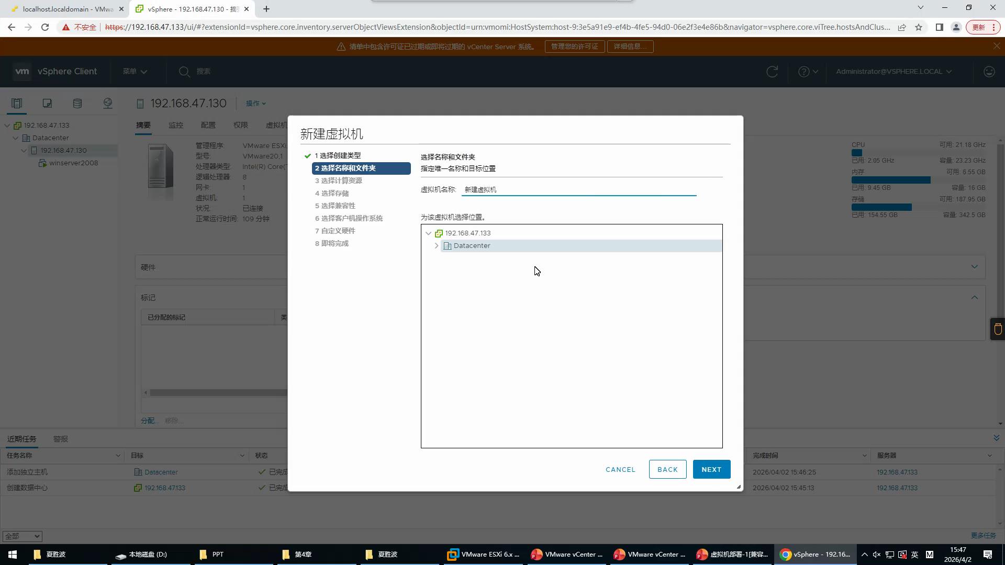Click the refresh icon in the vSphere header
This screenshot has width=1005, height=565.
(772, 72)
